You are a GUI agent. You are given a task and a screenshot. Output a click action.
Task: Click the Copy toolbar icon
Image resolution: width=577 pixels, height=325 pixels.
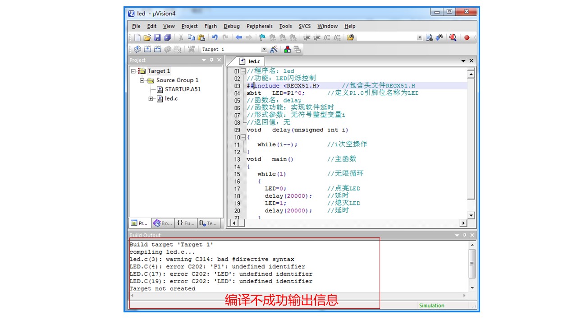(x=191, y=38)
